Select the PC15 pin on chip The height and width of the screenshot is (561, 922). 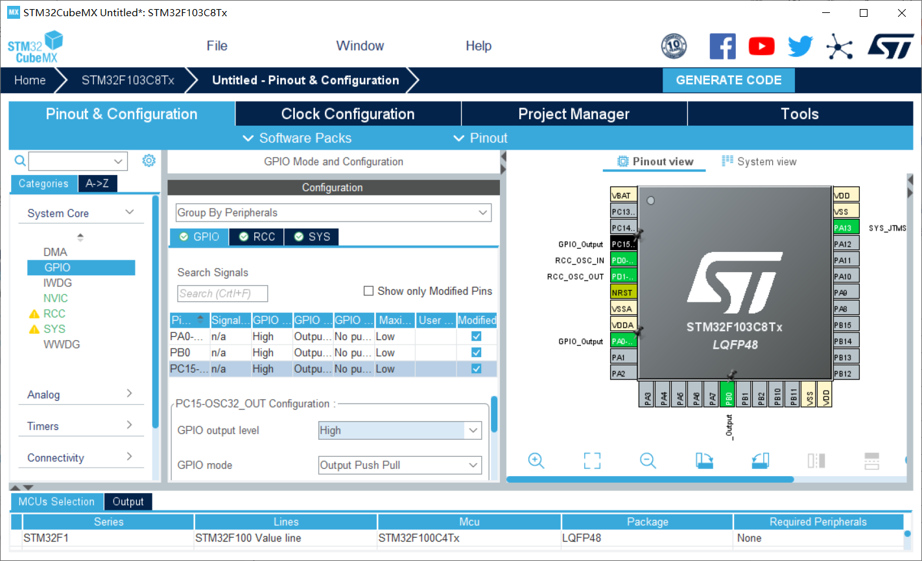(x=623, y=244)
